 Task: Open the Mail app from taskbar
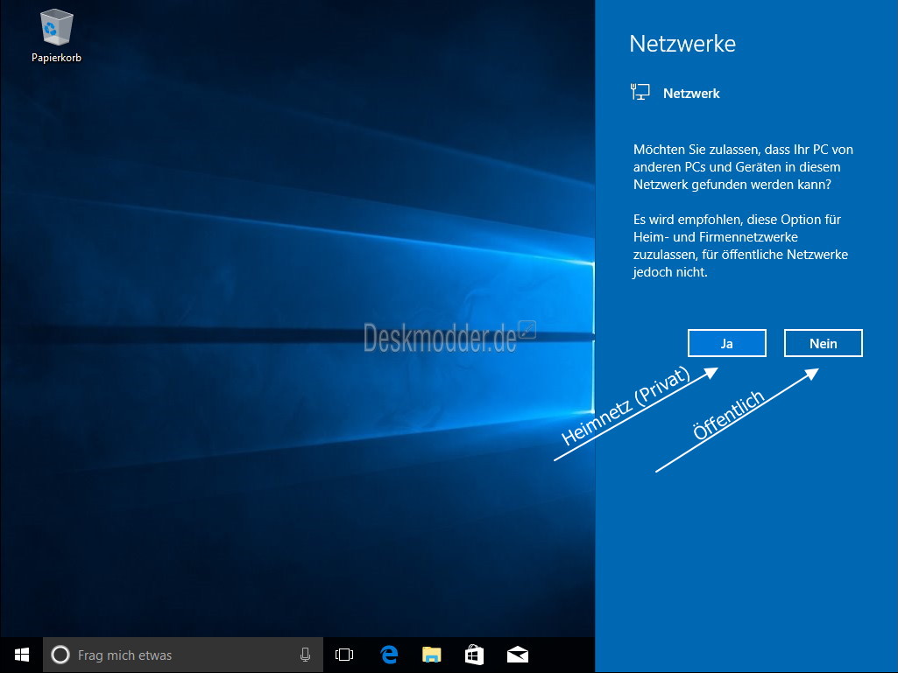coord(518,655)
